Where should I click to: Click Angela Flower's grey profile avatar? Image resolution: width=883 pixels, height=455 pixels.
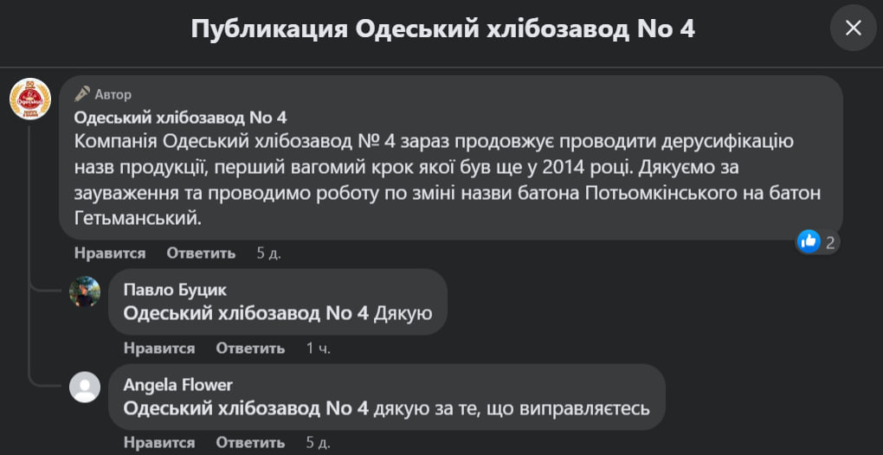[x=85, y=387]
